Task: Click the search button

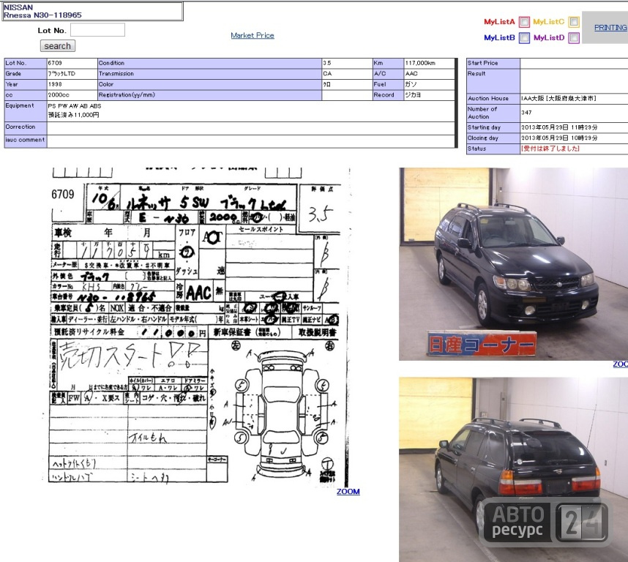Action: [58, 46]
